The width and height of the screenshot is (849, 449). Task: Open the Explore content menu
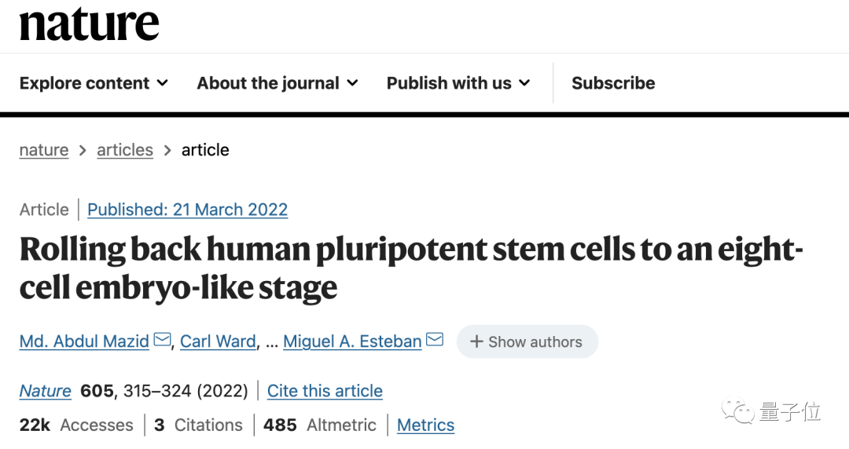(x=94, y=82)
